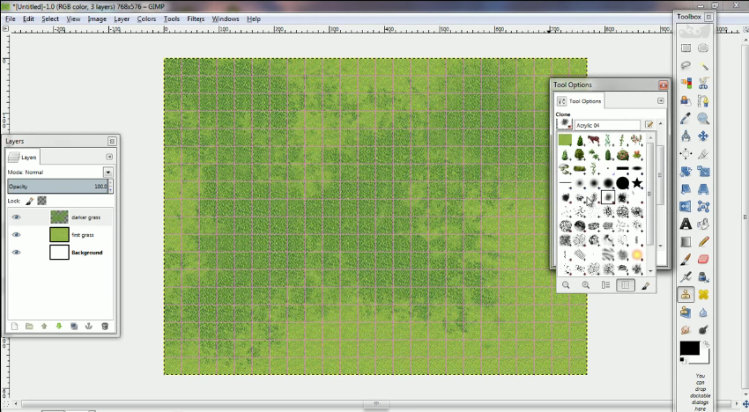Image resolution: width=749 pixels, height=412 pixels.
Task: Switch brush picker to list view
Action: pyautogui.click(x=605, y=285)
